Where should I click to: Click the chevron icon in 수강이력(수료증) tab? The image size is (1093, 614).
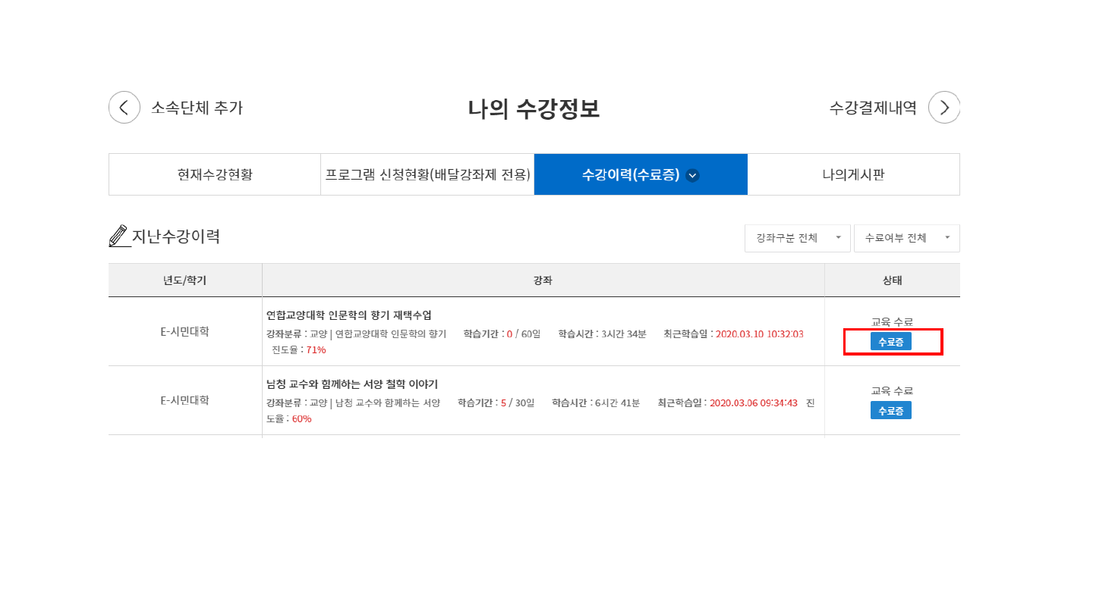692,175
